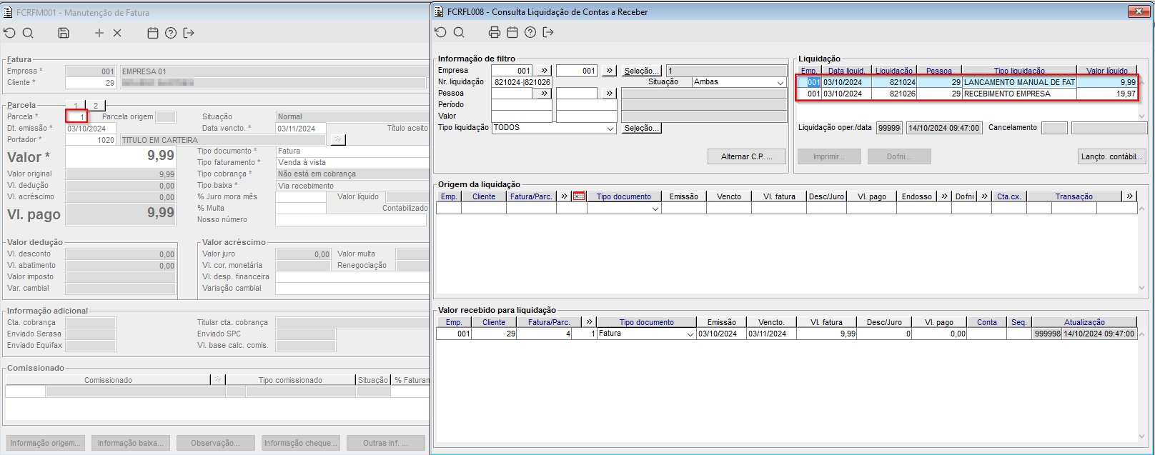The height and width of the screenshot is (455, 1155).
Task: Open the Tipo liquidação dropdown showing TODOS
Action: click(x=610, y=129)
